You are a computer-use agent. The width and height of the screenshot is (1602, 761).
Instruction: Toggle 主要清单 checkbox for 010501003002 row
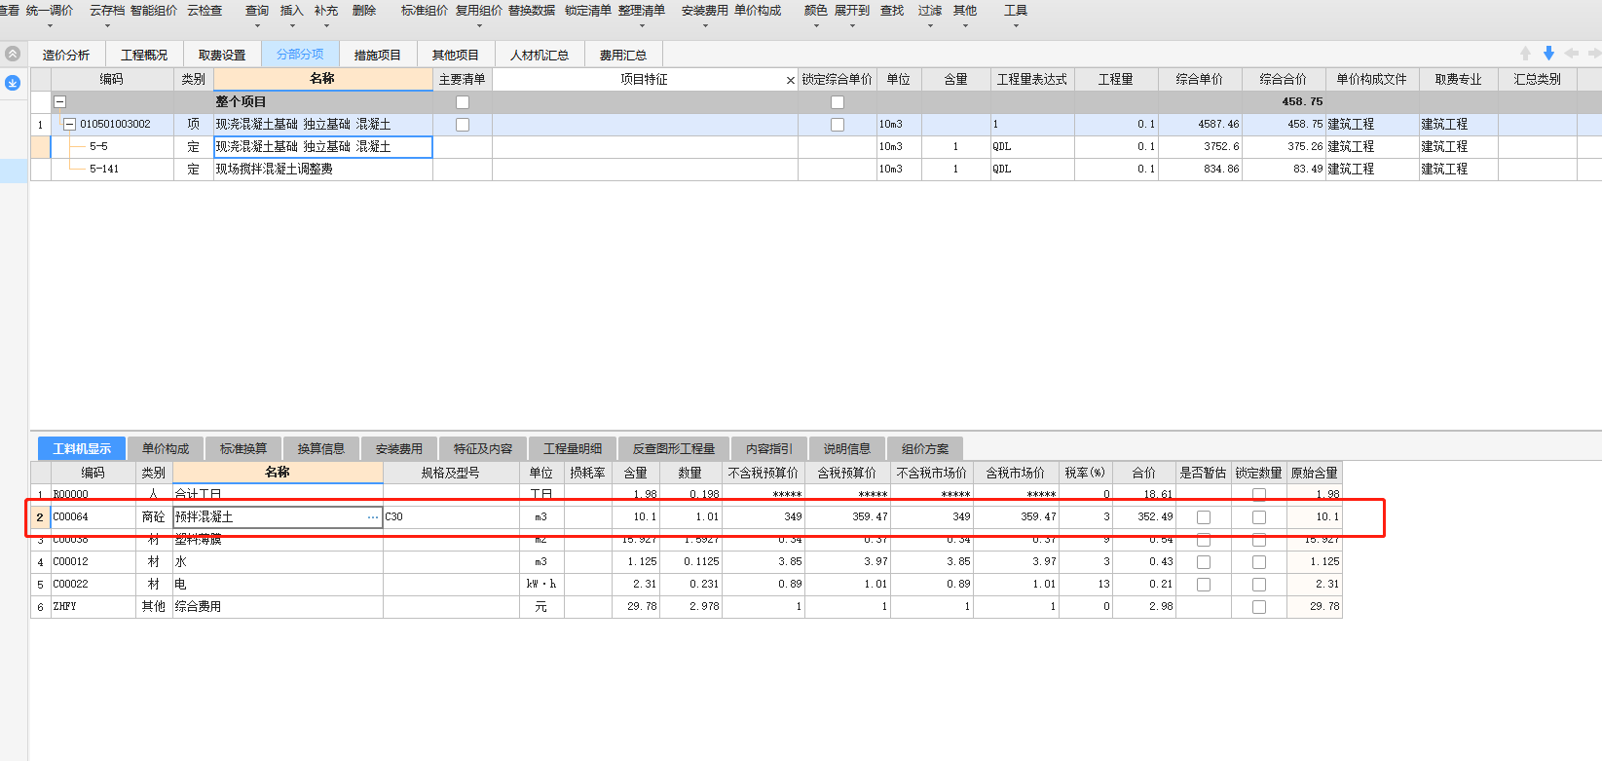tap(463, 125)
